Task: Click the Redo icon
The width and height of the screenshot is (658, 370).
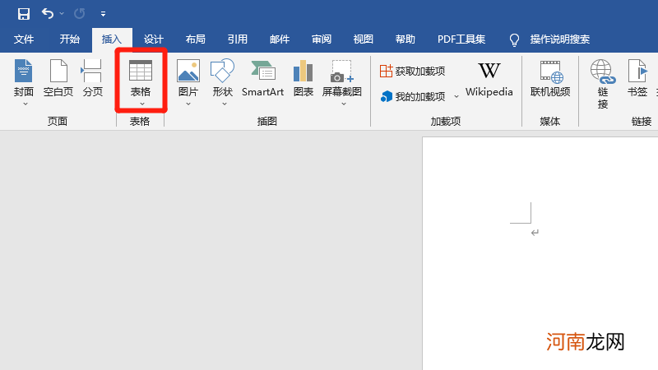Action: pyautogui.click(x=79, y=14)
